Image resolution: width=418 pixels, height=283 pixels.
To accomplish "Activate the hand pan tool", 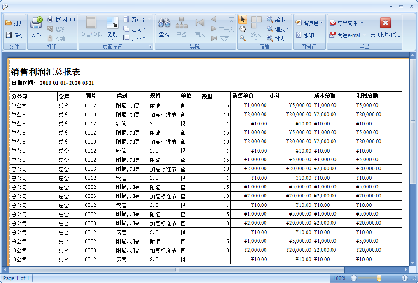I will pyautogui.click(x=243, y=29).
